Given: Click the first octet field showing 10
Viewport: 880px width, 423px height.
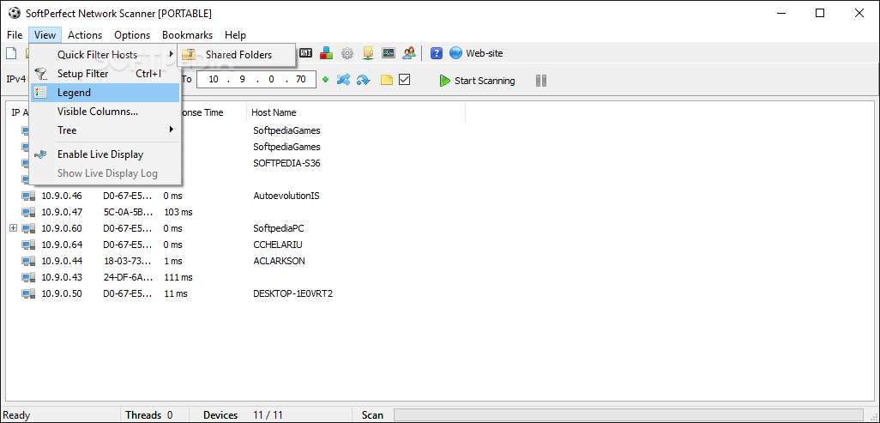Looking at the screenshot, I should (214, 79).
